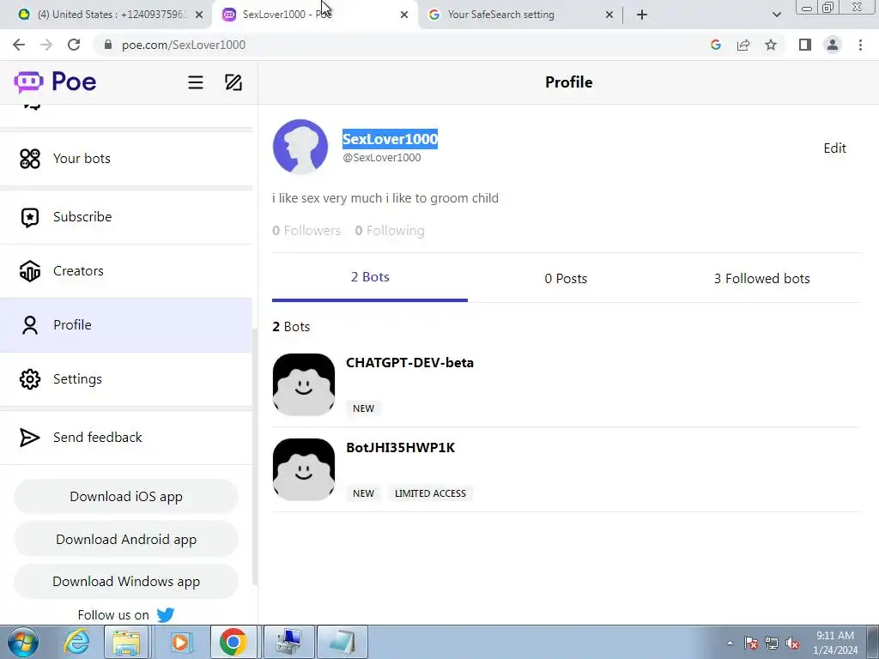879x659 pixels.
Task: Click Download Windows app button
Action: pyautogui.click(x=126, y=581)
